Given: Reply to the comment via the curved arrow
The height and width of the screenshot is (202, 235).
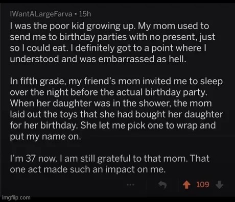Looking at the screenshot, I should tap(162, 185).
